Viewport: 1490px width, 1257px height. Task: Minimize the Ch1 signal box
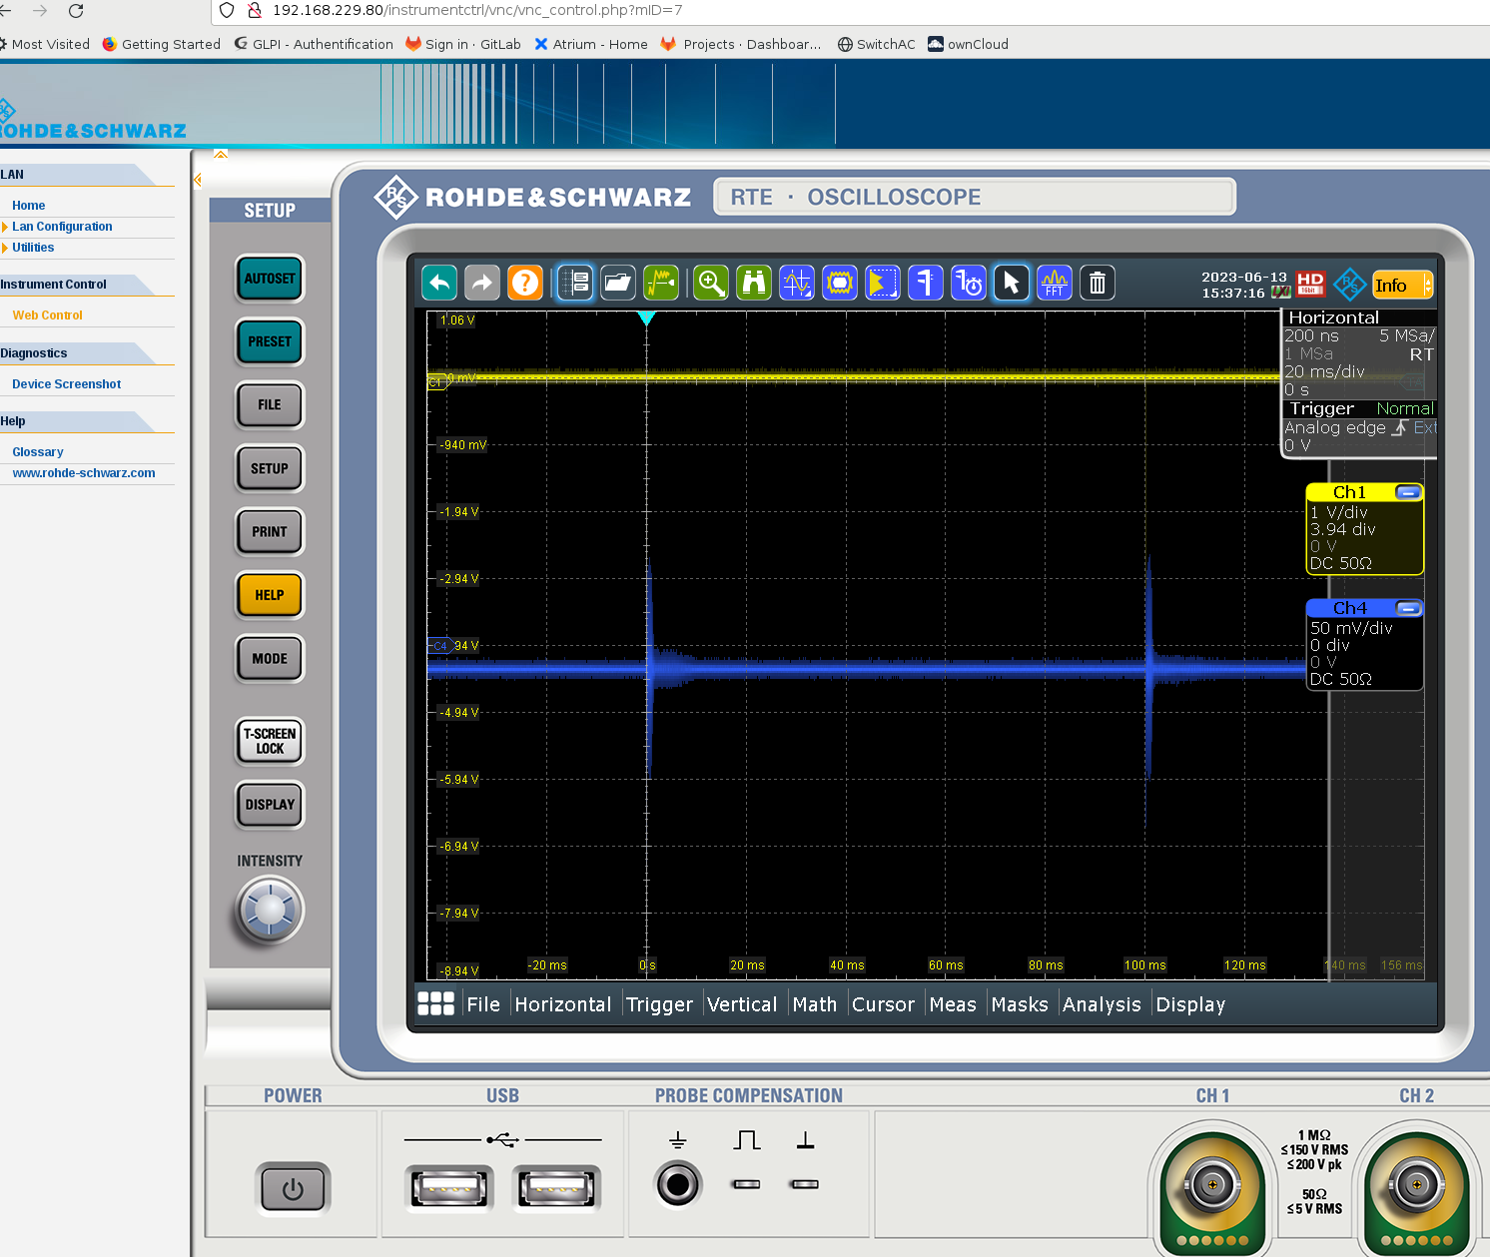click(1408, 492)
